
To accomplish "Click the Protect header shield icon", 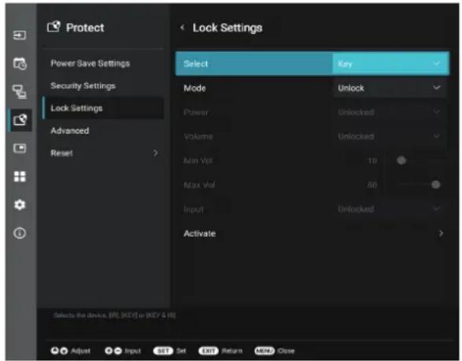I will (54, 27).
